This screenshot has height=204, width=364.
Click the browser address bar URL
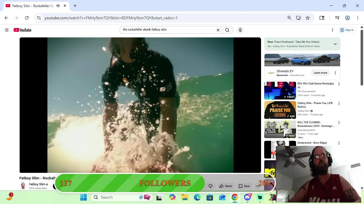(111, 18)
